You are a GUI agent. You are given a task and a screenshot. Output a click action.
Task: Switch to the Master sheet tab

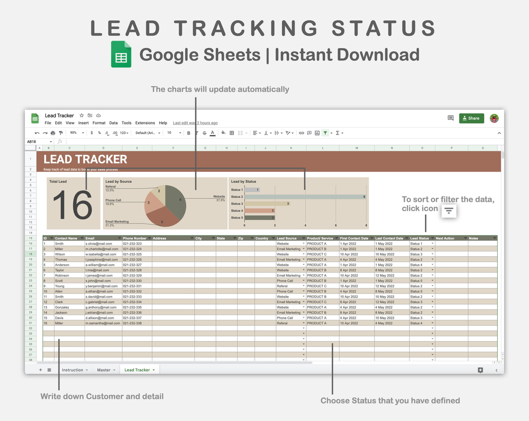pos(104,370)
